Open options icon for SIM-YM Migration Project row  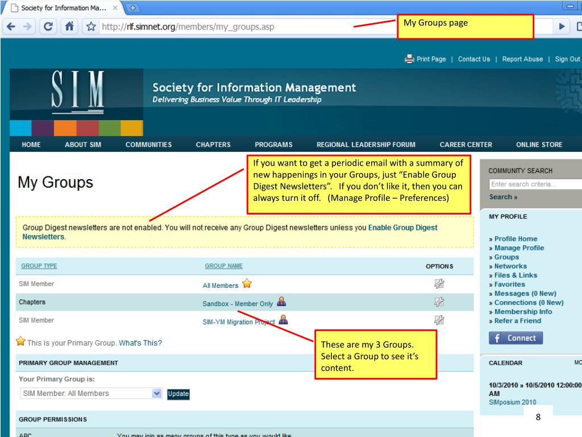click(x=439, y=320)
